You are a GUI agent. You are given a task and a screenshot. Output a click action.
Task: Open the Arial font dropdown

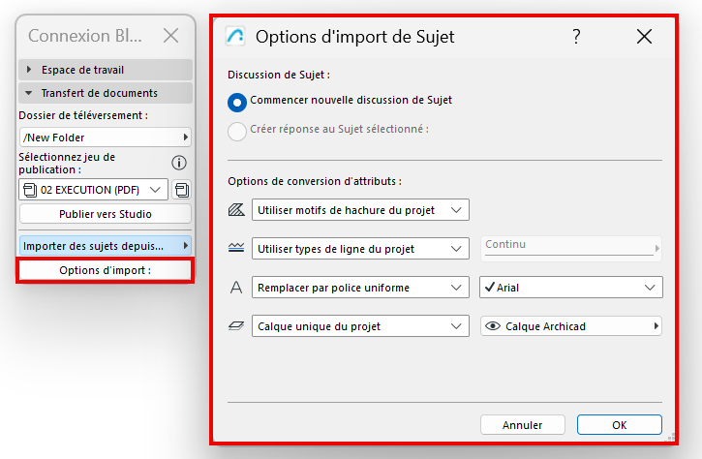(x=571, y=288)
